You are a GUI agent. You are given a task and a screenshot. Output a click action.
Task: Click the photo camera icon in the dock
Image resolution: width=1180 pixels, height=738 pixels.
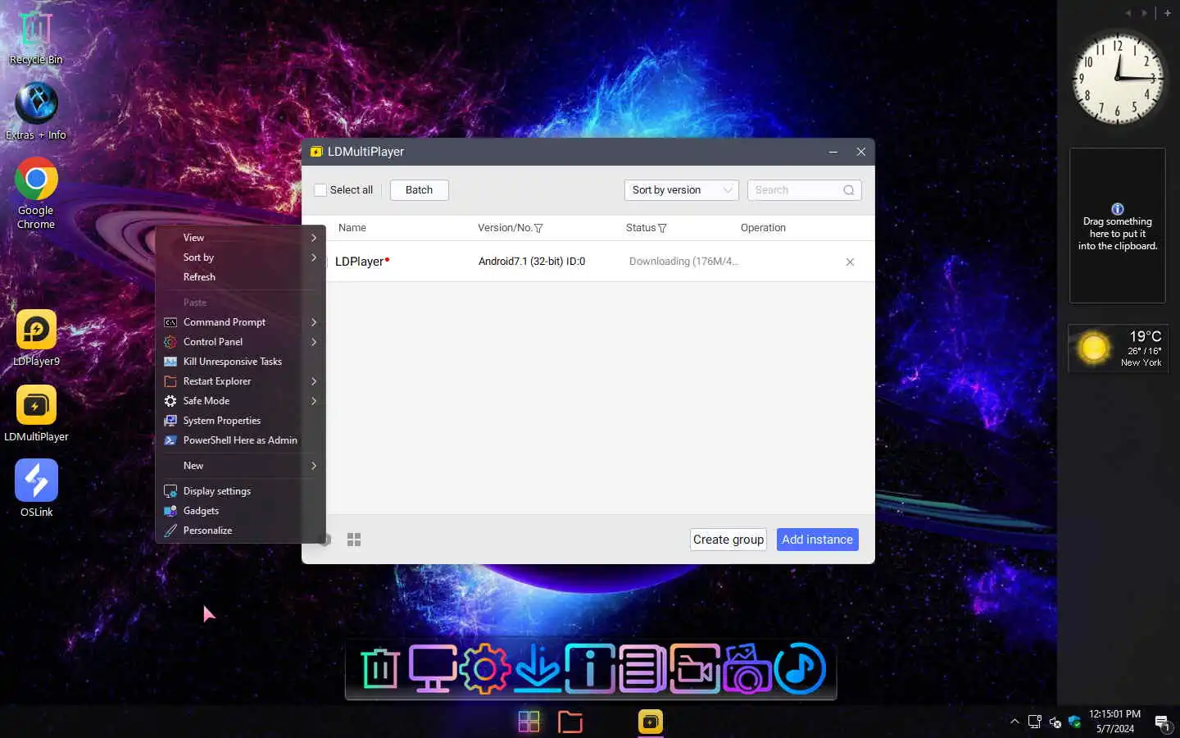(747, 669)
